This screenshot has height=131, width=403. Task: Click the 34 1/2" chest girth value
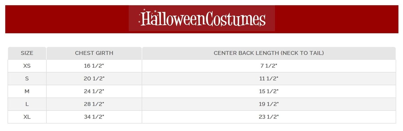[x=94, y=117]
